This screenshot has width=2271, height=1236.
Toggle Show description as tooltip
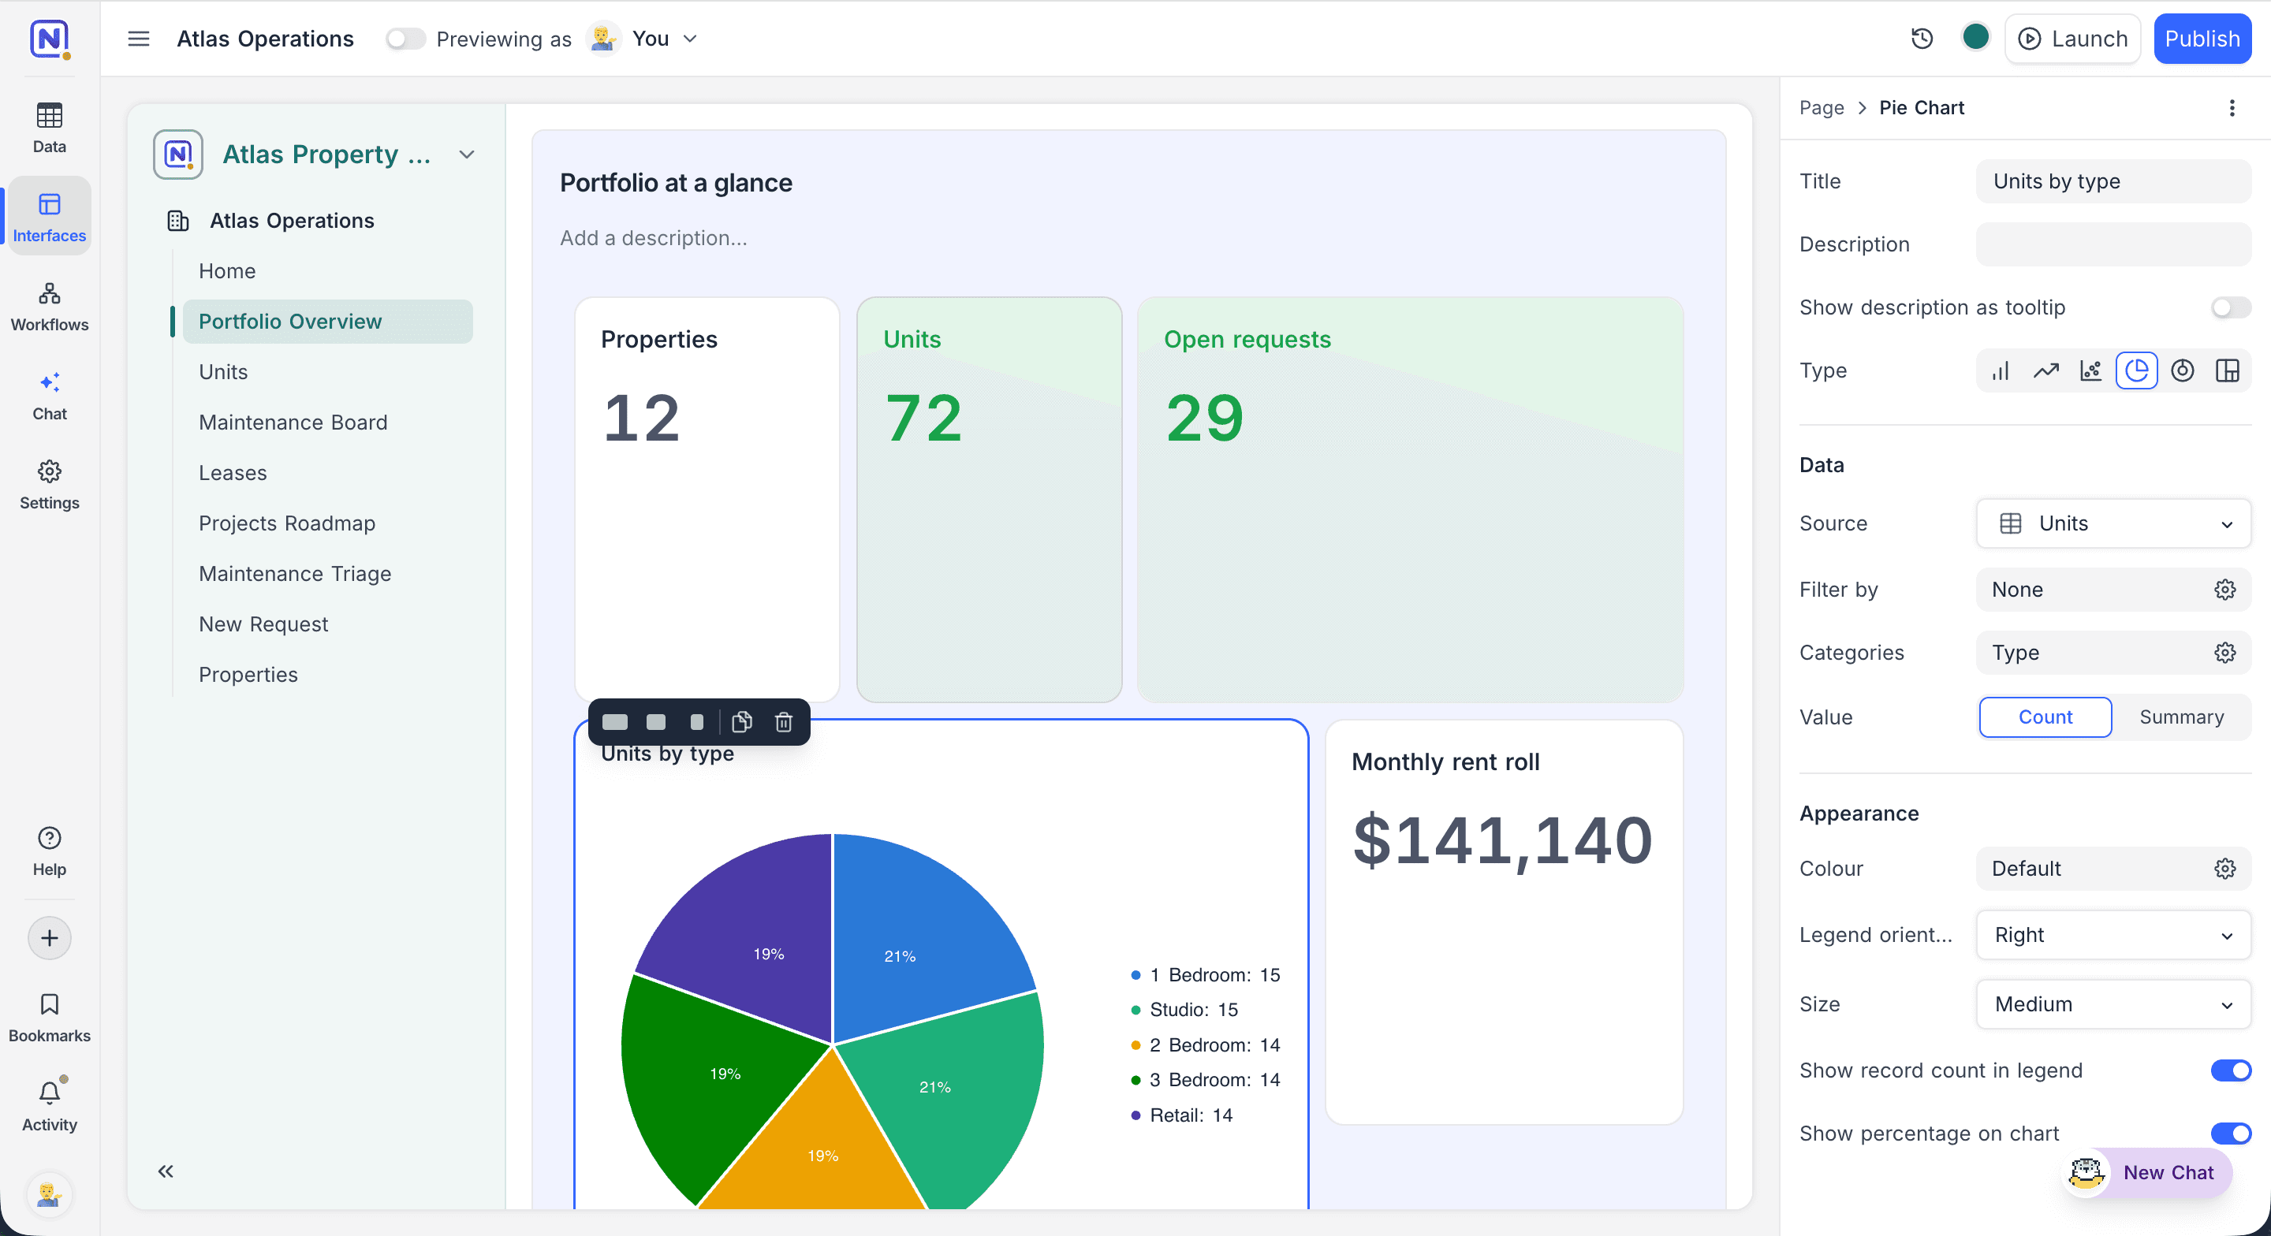point(2231,307)
